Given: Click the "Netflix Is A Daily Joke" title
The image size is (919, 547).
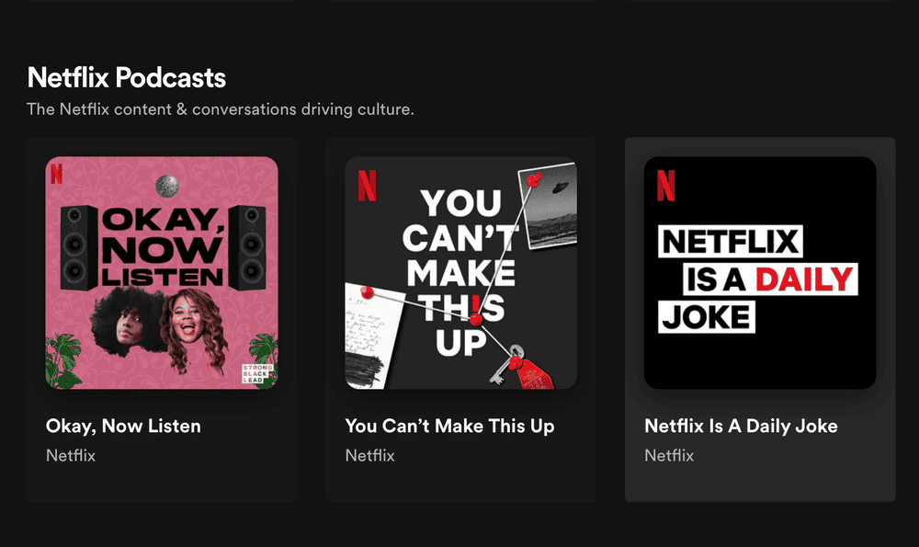Looking at the screenshot, I should [741, 427].
